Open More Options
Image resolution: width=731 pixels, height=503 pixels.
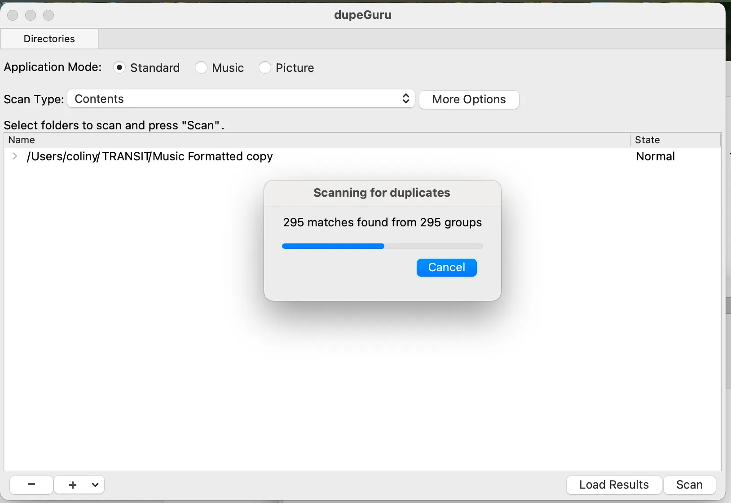[469, 99]
